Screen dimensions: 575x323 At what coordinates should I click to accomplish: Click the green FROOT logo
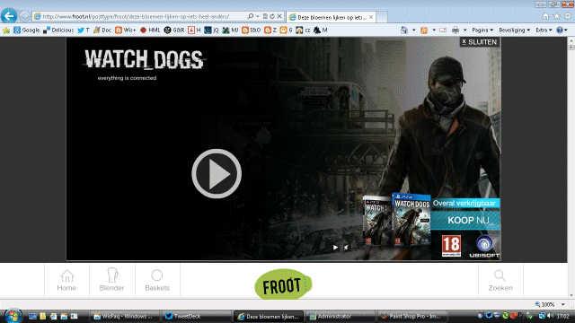(x=283, y=284)
